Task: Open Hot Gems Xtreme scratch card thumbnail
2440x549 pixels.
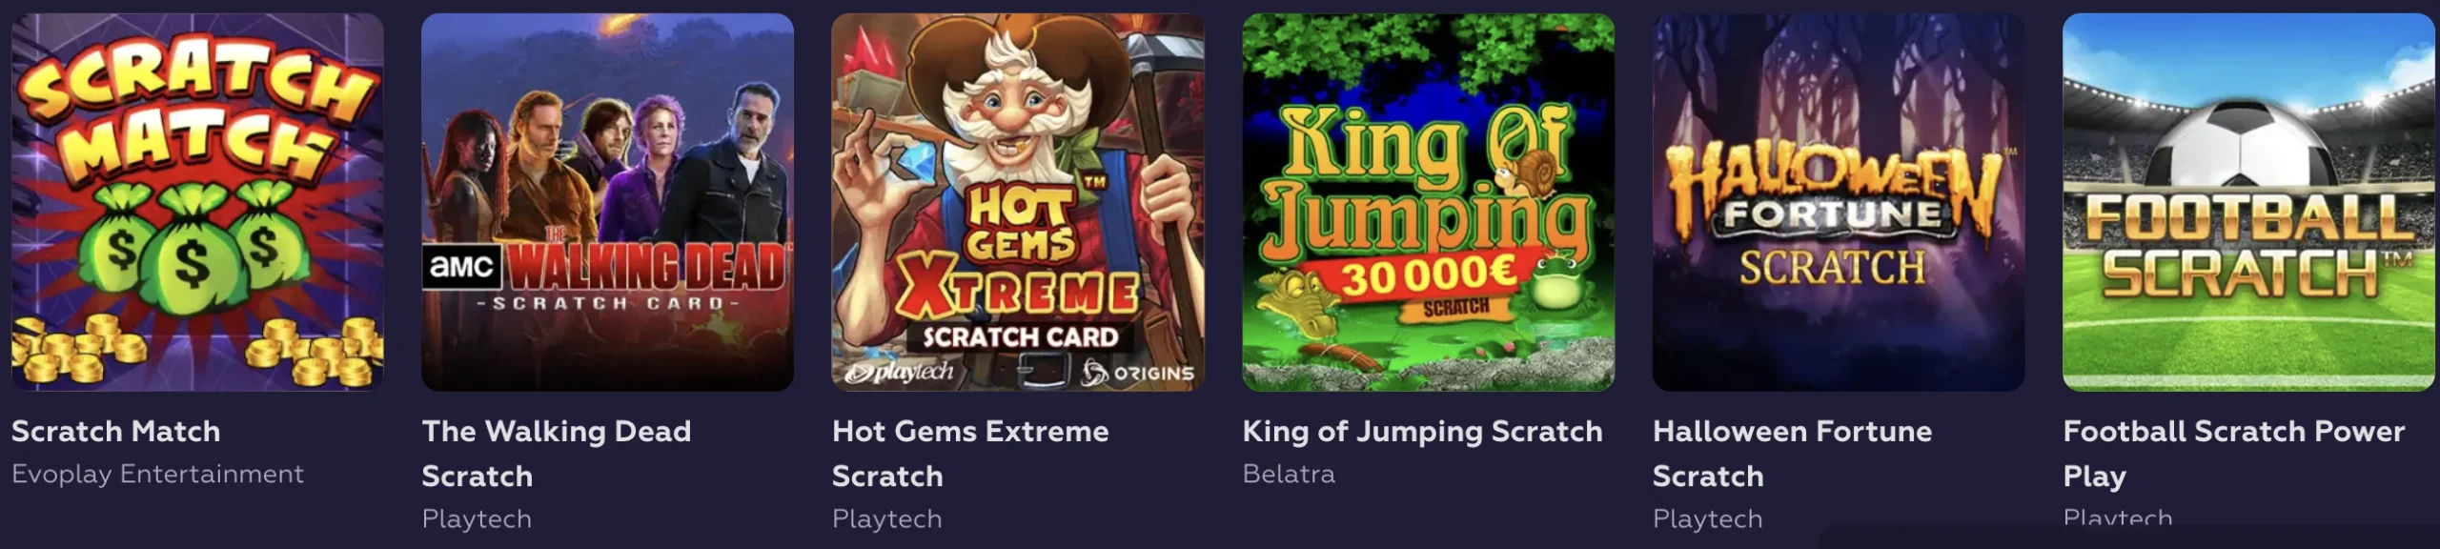Action: [x=1018, y=202]
